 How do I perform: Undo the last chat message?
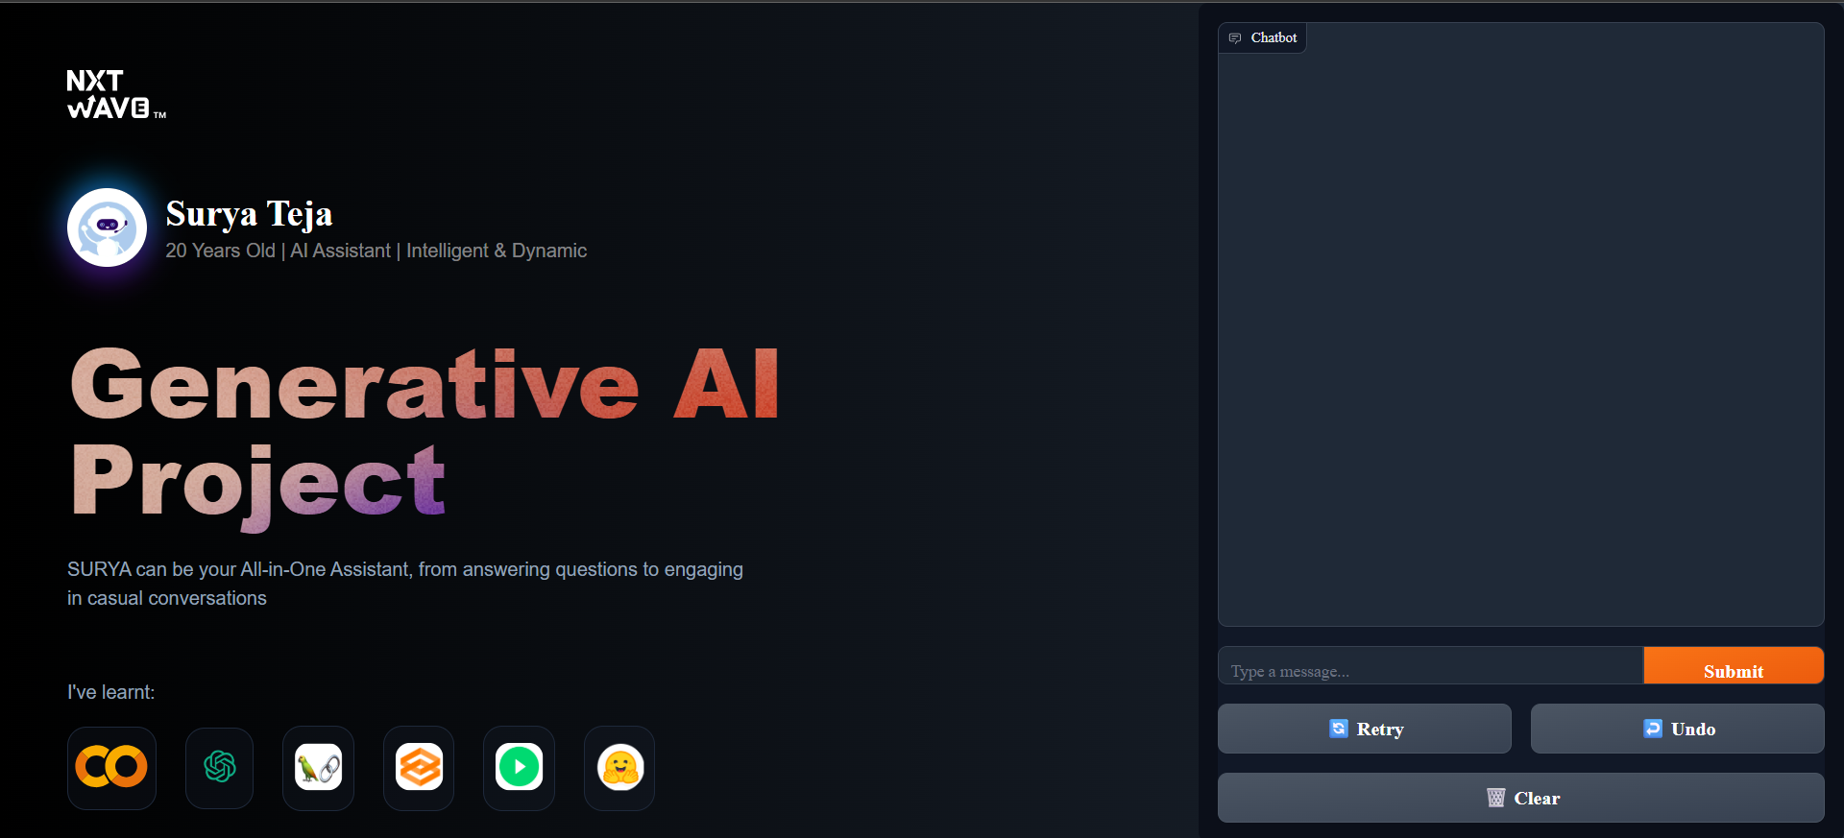click(x=1677, y=729)
